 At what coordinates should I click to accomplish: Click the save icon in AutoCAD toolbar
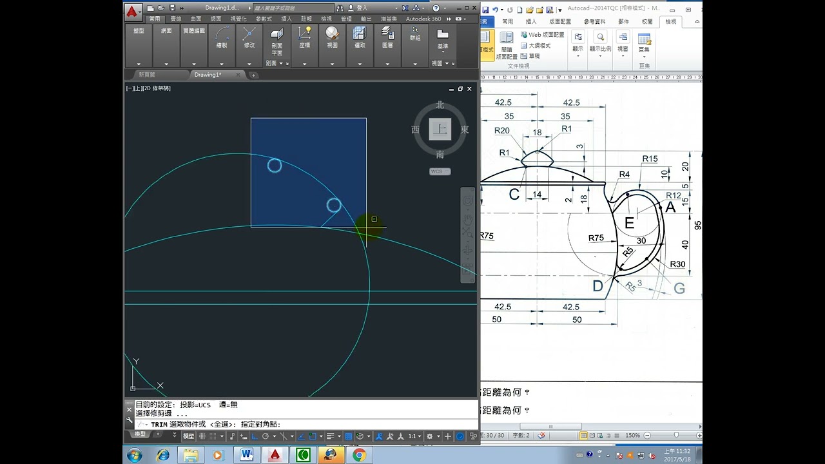171,8
